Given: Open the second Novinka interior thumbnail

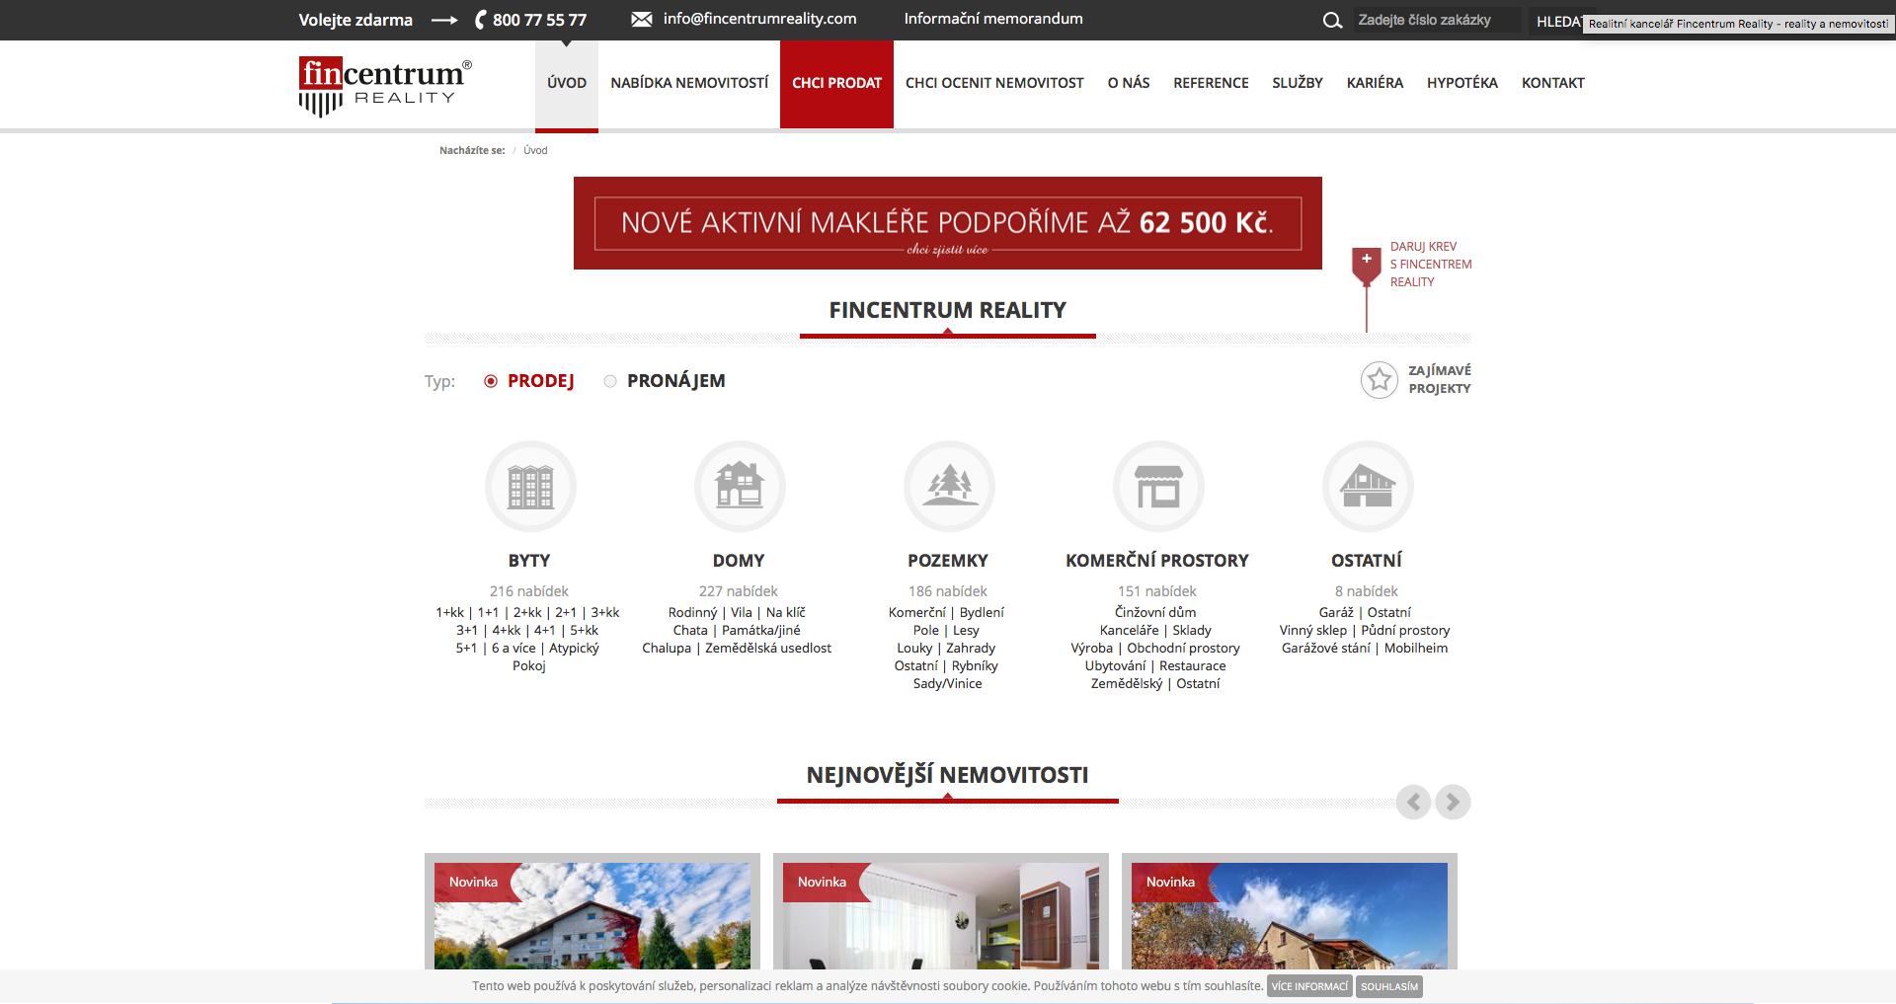Looking at the screenshot, I should tap(941, 915).
